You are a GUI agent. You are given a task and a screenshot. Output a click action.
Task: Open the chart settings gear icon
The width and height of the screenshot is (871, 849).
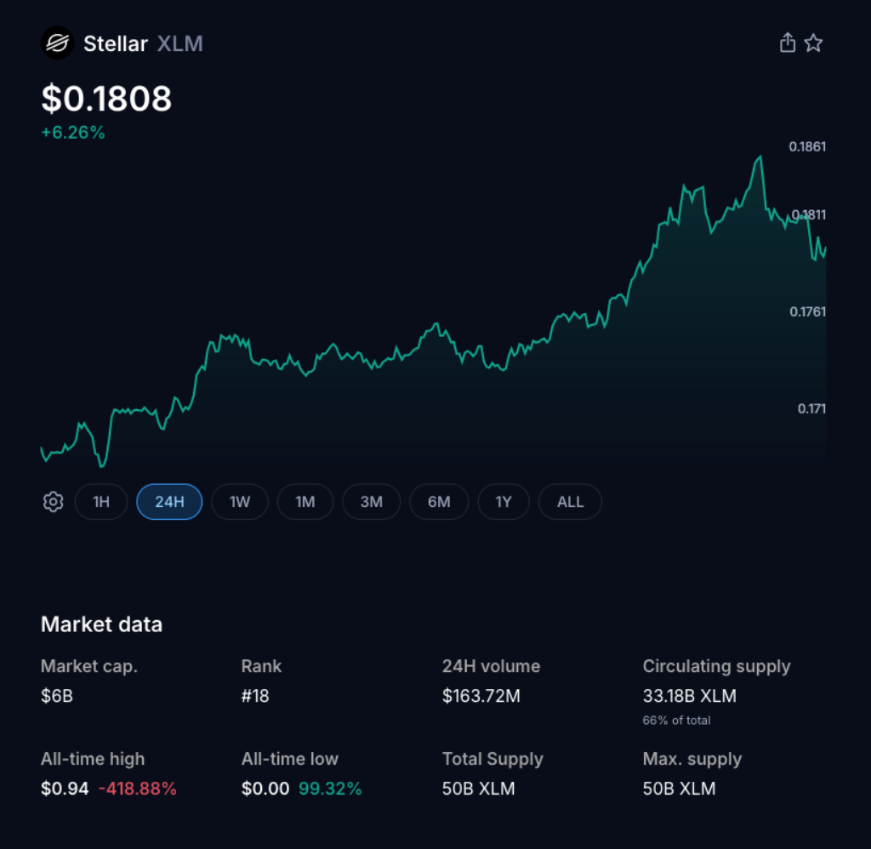tap(53, 502)
